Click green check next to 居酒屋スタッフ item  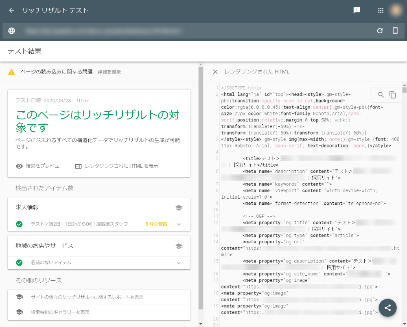pos(19,224)
